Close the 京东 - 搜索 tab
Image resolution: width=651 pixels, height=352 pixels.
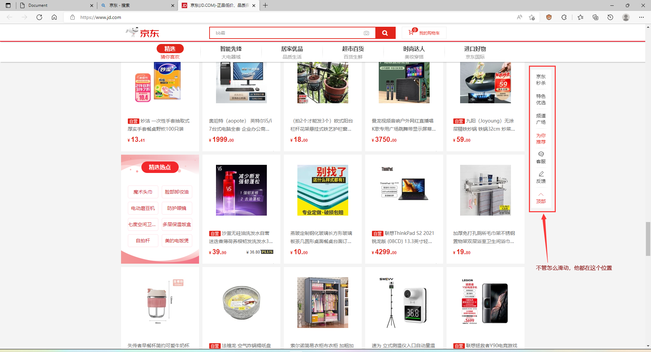point(173,5)
